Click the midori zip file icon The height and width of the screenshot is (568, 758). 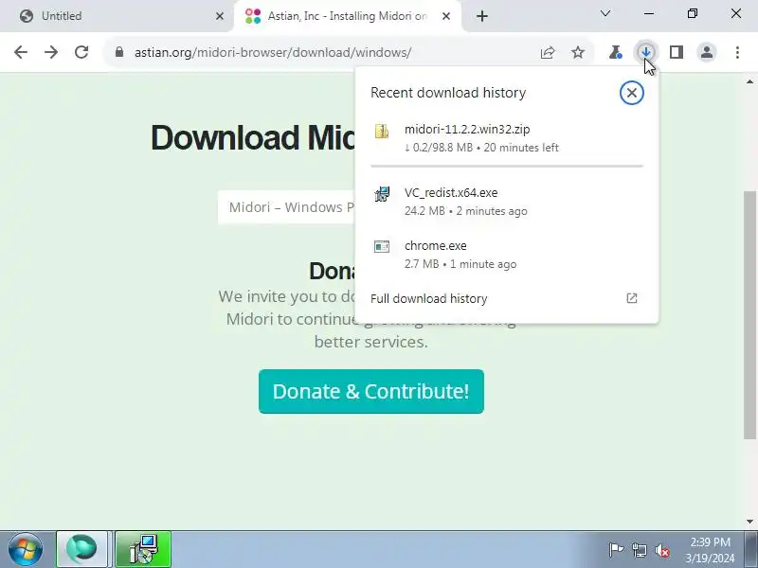pos(382,132)
